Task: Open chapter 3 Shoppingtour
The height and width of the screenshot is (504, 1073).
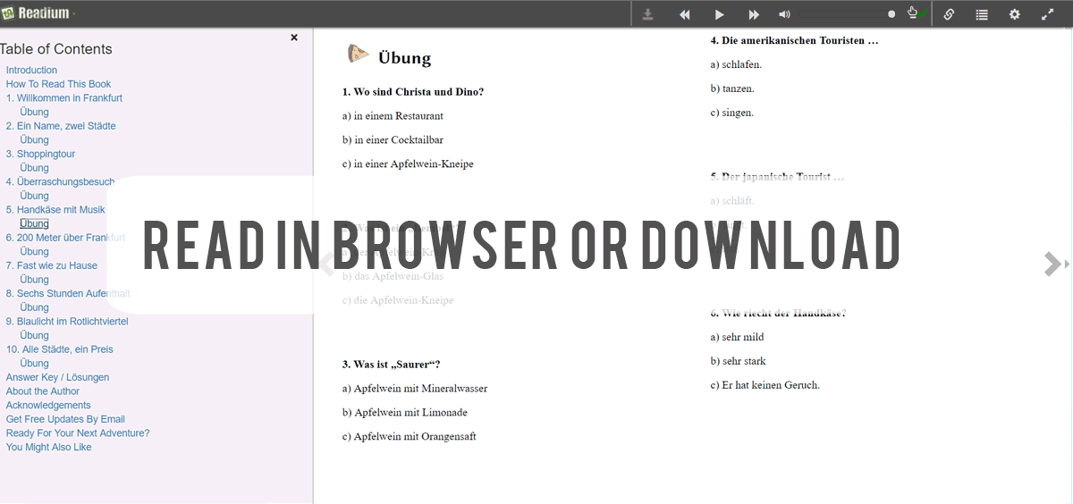Action: coord(40,154)
